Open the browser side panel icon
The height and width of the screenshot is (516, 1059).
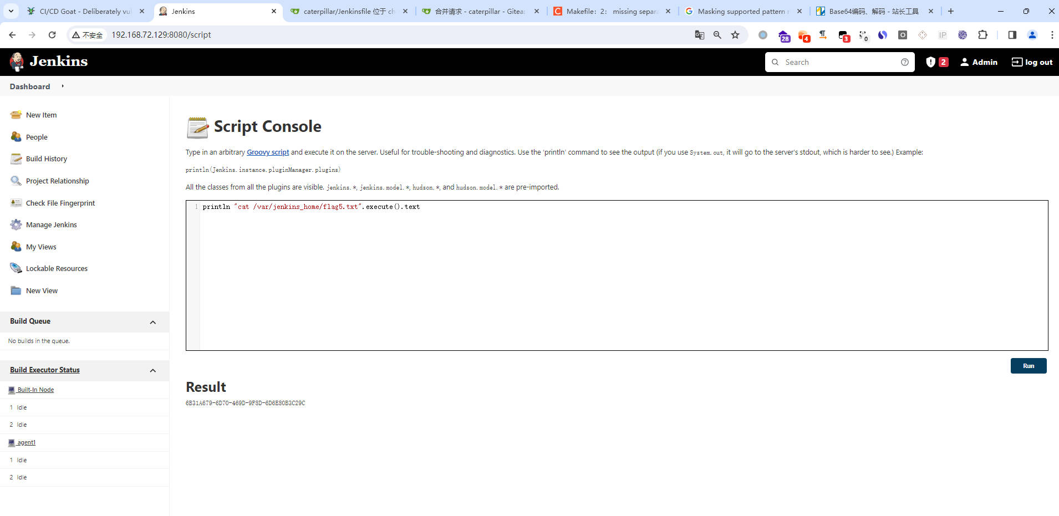click(x=1012, y=35)
